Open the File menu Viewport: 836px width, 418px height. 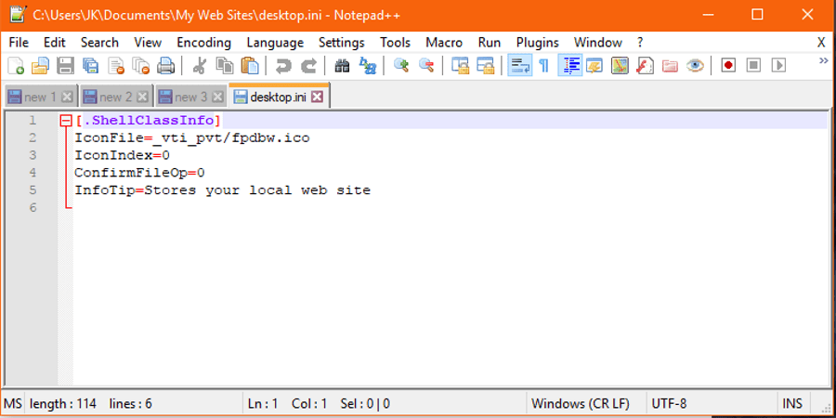(20, 43)
